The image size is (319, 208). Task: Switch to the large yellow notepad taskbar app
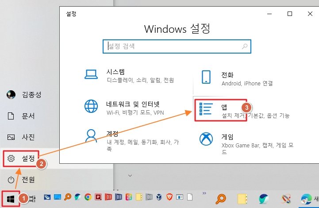[242, 199]
